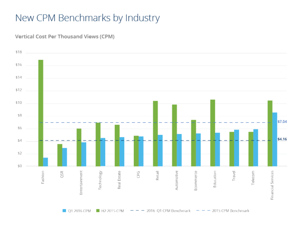The width and height of the screenshot is (305, 225).
Task: Click the green Automotive bar
Action: (x=174, y=135)
